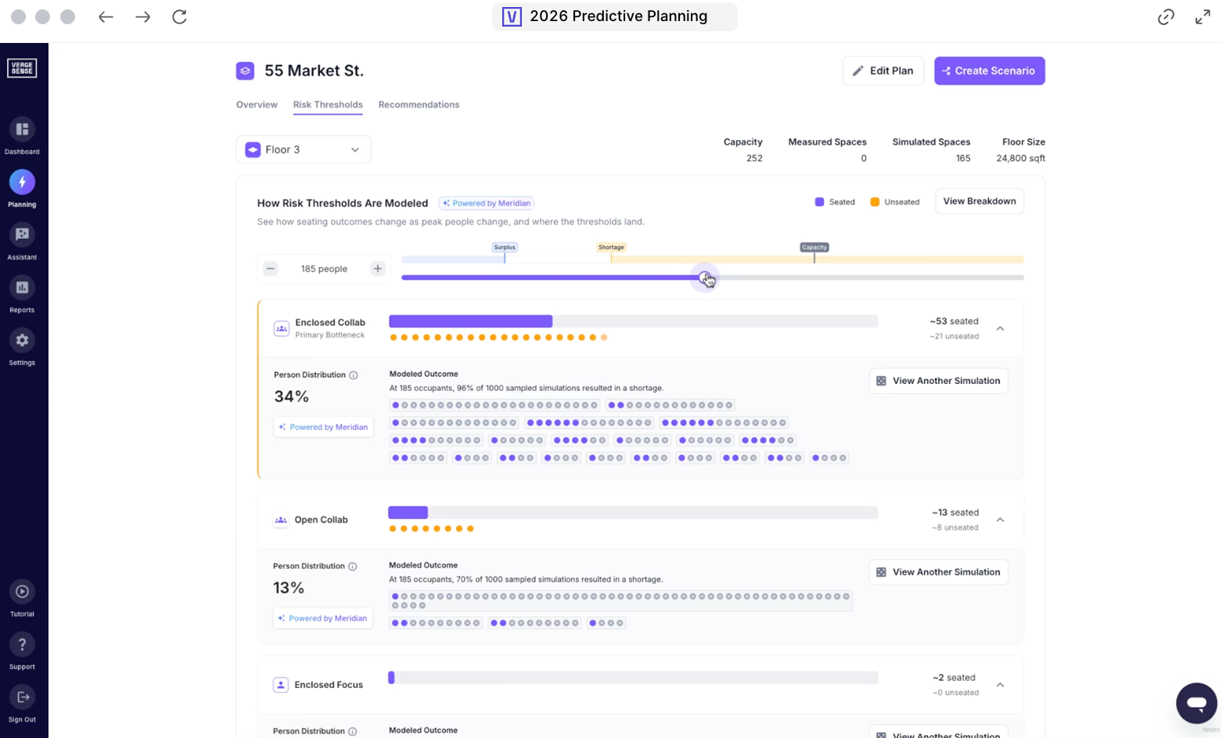Collapse the Open Collab section

click(1000, 520)
